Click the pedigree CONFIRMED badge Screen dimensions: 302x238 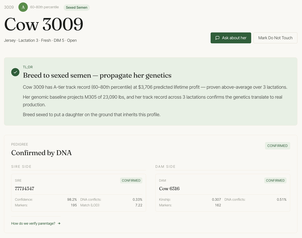[x=277, y=146]
